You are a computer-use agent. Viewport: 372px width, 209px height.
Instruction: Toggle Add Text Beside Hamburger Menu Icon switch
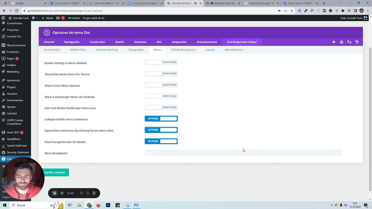point(161,107)
